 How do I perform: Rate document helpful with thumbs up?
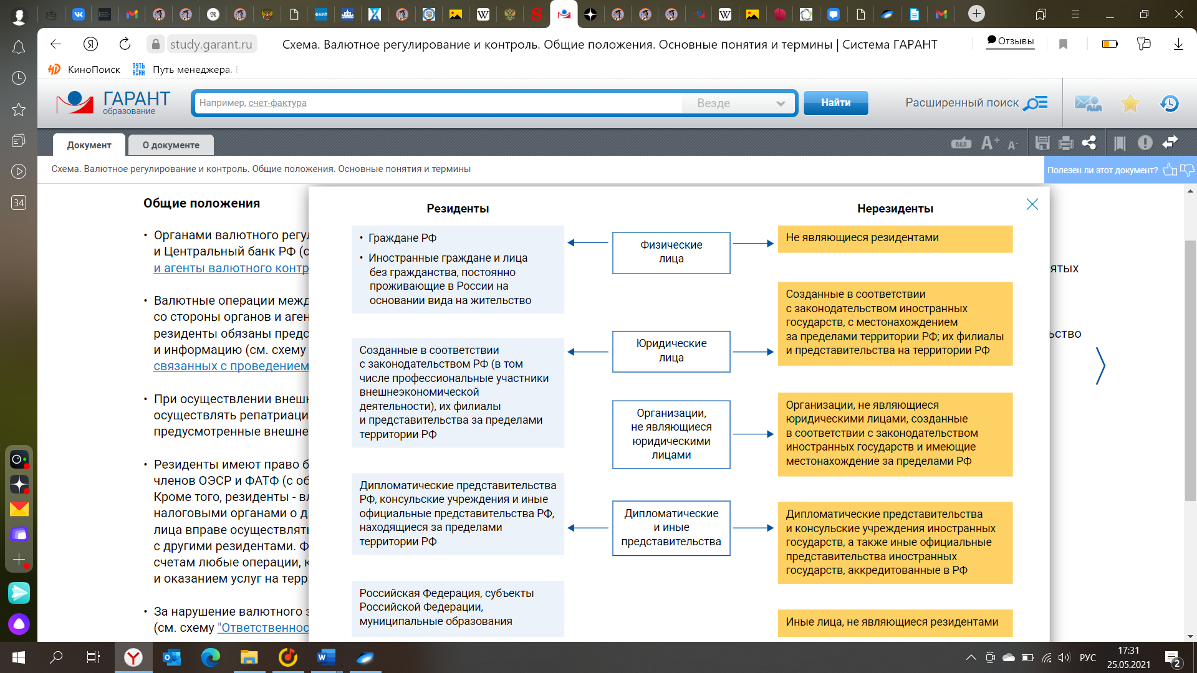[1170, 170]
